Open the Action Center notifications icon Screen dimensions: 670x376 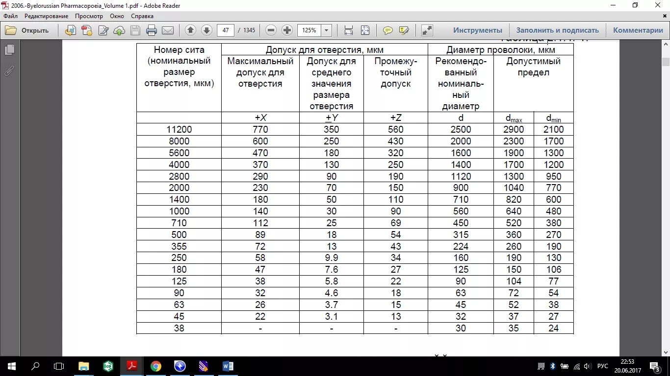(654, 366)
